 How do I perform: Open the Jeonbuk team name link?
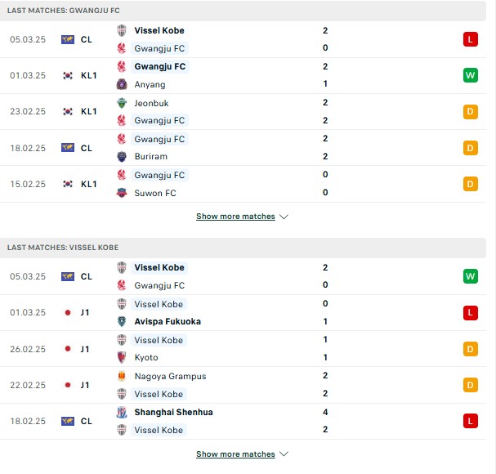click(x=151, y=103)
